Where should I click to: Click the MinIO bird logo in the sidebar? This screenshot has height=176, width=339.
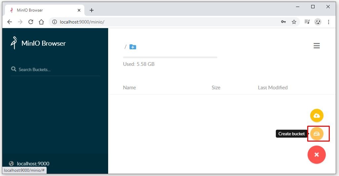(14, 43)
